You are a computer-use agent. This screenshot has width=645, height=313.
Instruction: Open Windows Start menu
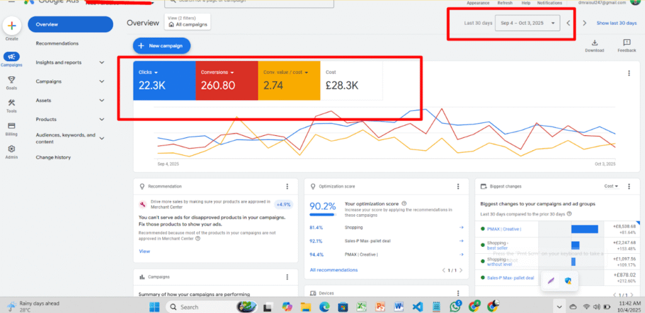154,307
